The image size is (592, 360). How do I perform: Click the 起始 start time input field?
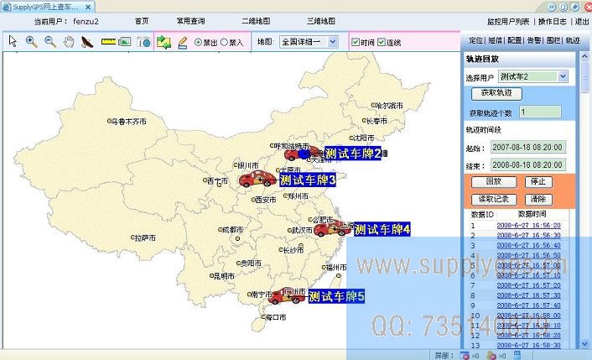pyautogui.click(x=527, y=147)
